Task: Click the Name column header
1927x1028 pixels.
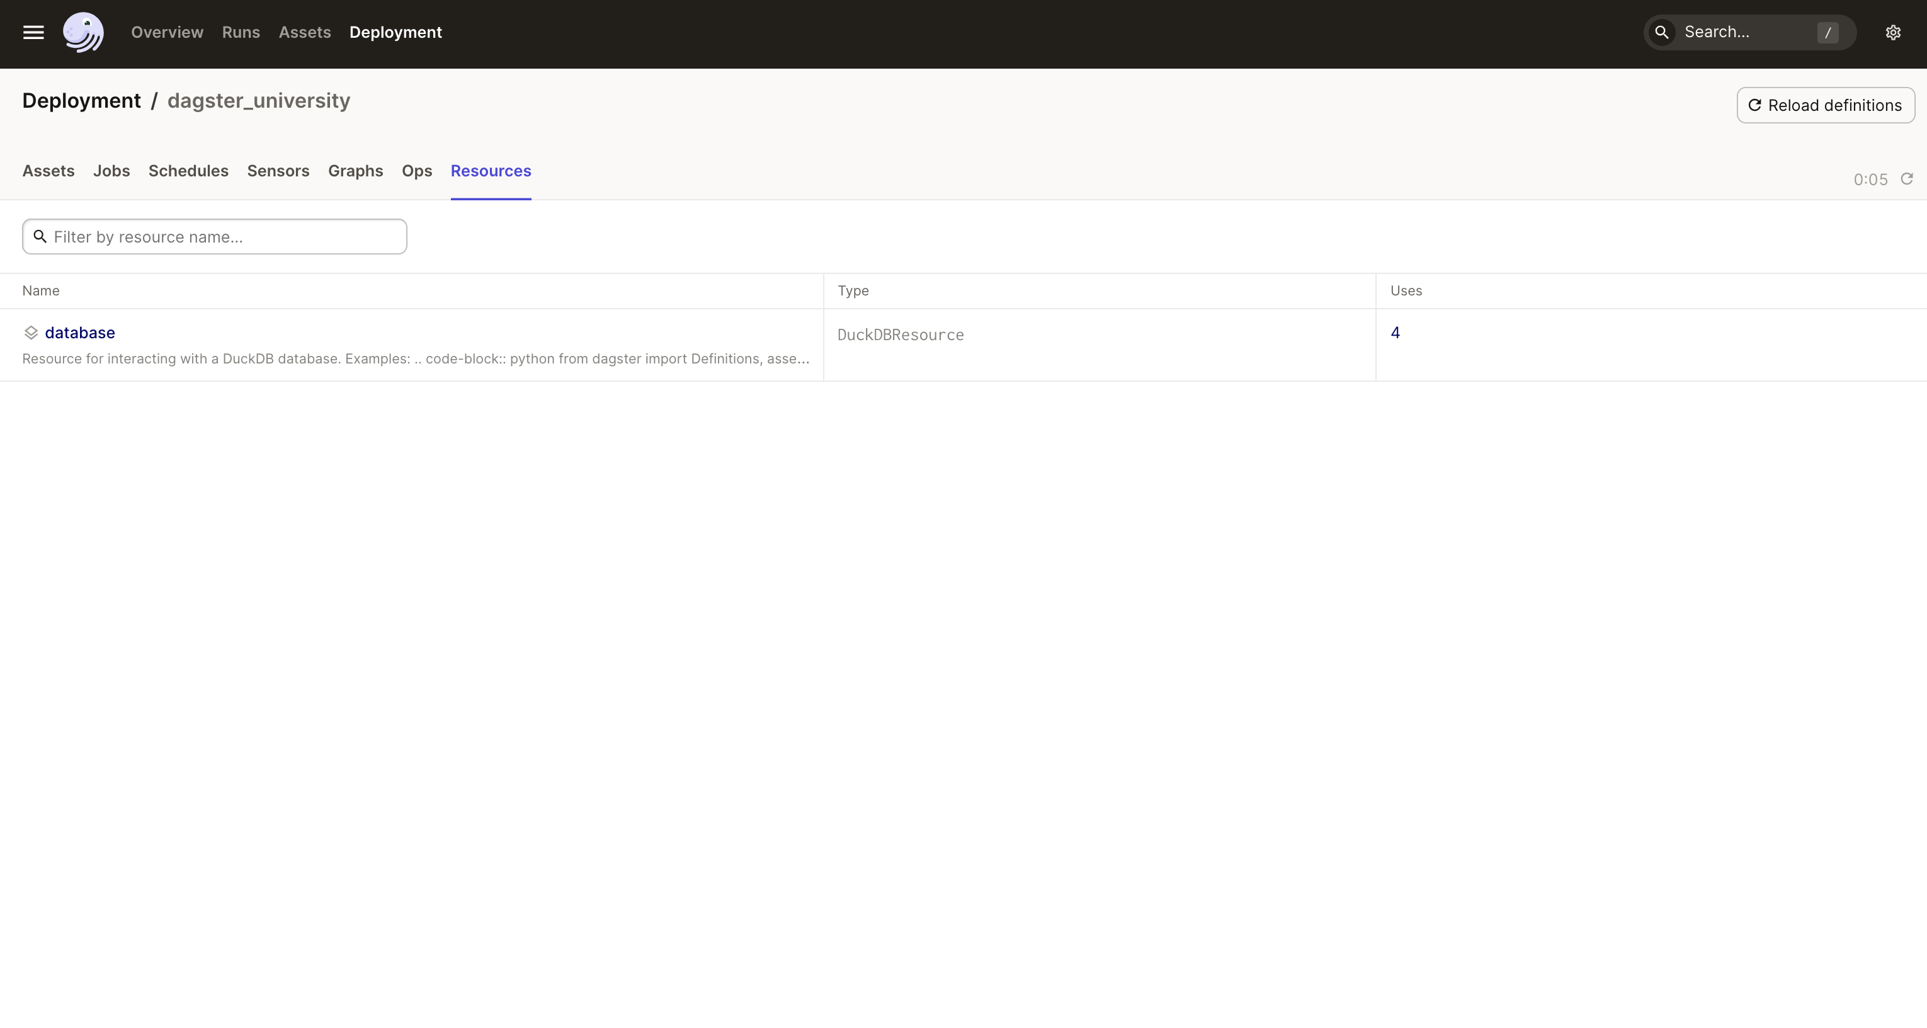Action: 41,291
